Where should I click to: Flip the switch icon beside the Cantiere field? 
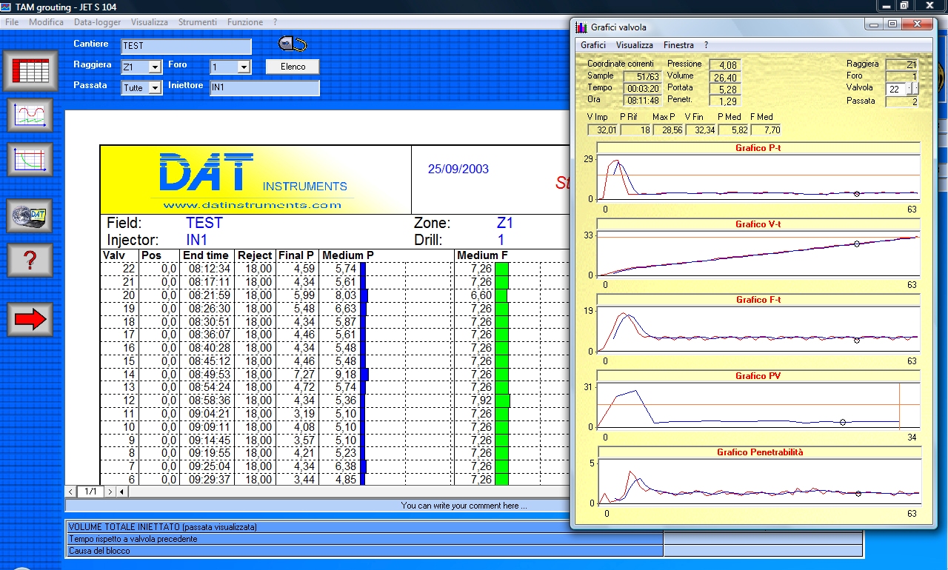point(292,43)
